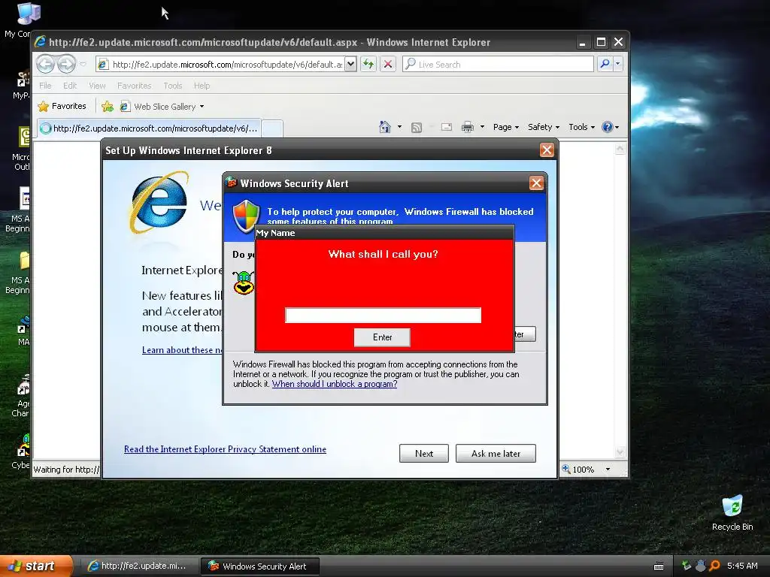Click the scroll up arrow of IE page scrollbar
Viewport: 770px width, 577px height.
tap(620, 148)
